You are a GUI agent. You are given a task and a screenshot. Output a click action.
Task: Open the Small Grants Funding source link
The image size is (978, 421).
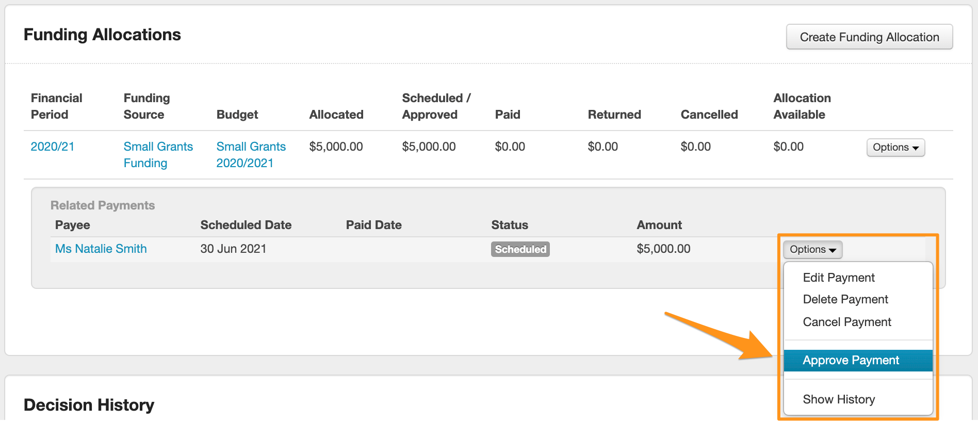click(158, 155)
